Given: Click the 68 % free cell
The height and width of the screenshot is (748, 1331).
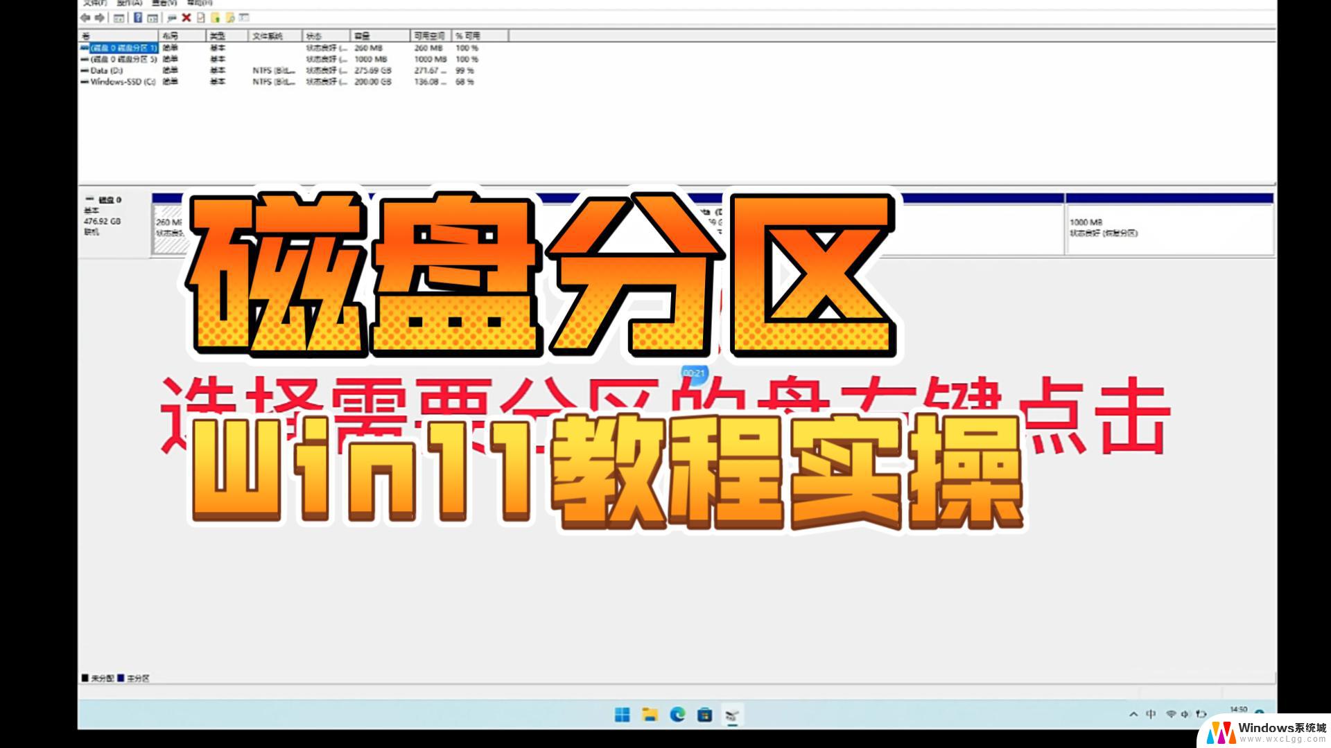Looking at the screenshot, I should point(464,82).
